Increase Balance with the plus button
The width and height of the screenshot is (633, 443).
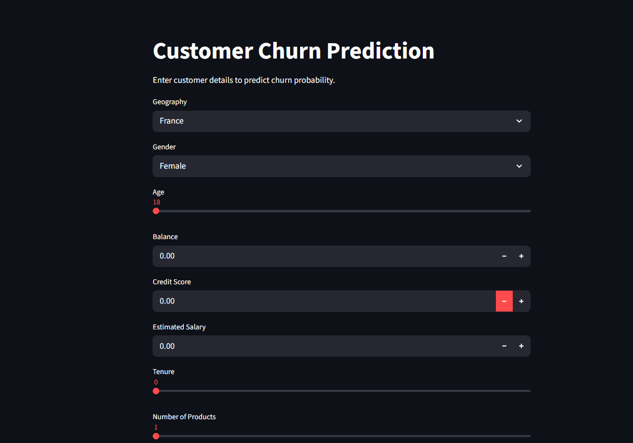(521, 256)
